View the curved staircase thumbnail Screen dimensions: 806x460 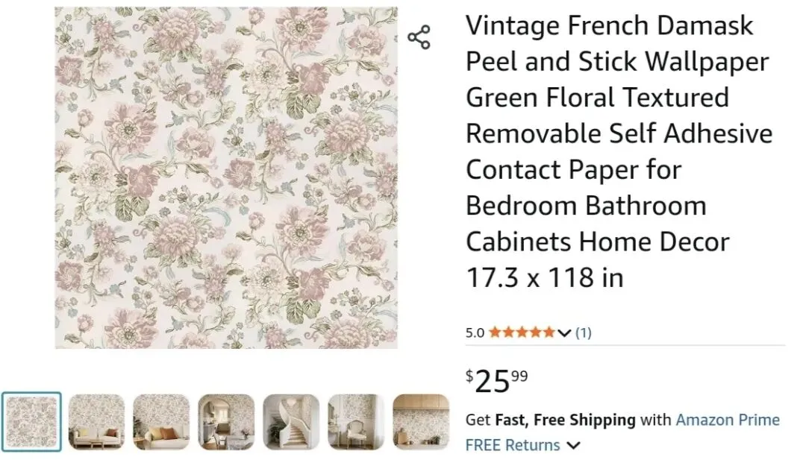pyautogui.click(x=291, y=422)
